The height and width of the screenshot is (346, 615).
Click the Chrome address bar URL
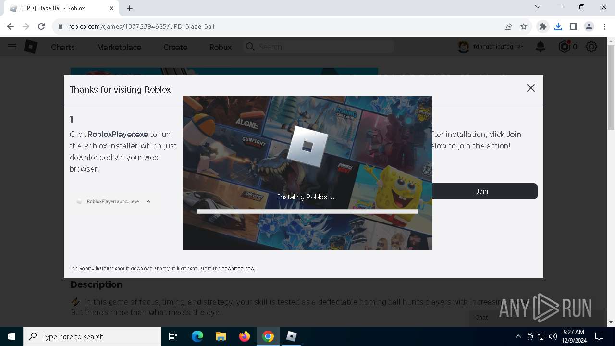[141, 26]
